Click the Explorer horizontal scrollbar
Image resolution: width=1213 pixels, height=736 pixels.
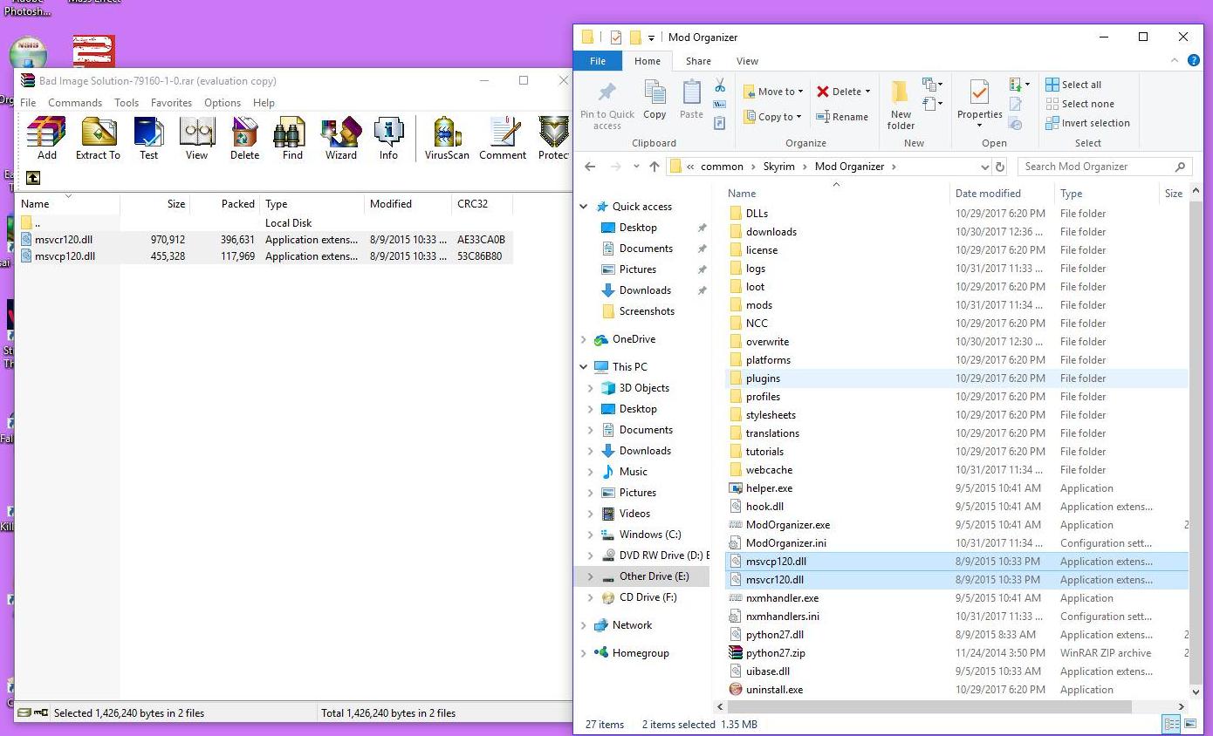point(929,707)
